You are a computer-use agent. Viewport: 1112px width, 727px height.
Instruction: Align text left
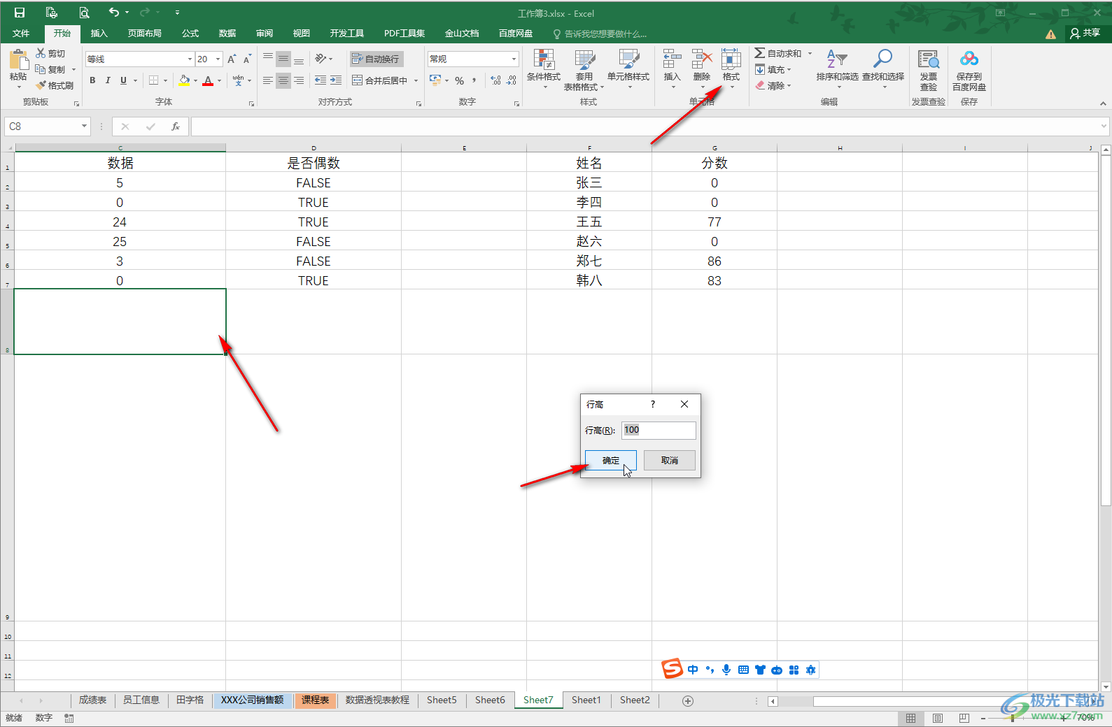[x=268, y=80]
